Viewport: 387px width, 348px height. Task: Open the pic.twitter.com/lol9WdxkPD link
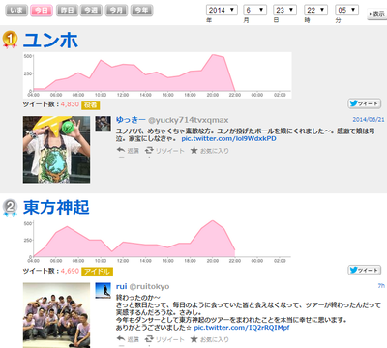(x=228, y=138)
